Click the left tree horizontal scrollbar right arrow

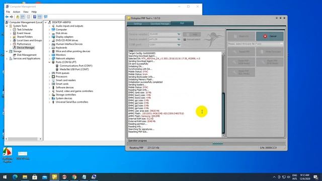click(x=40, y=139)
